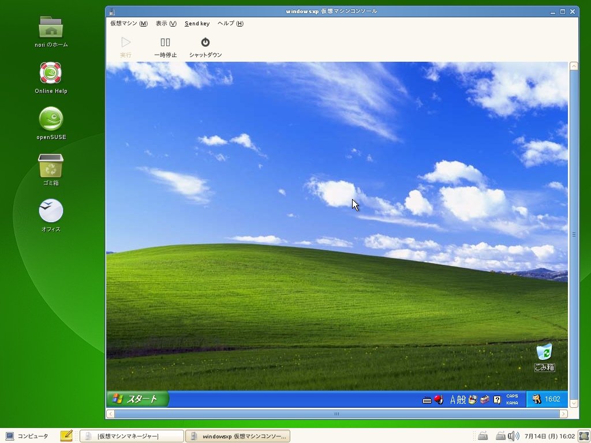Click the IME dictionary tool icon
591x443 pixels.
473,399
